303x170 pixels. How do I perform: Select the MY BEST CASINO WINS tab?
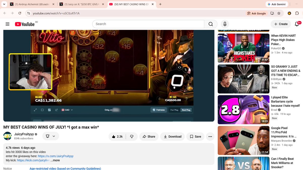[x=132, y=4]
